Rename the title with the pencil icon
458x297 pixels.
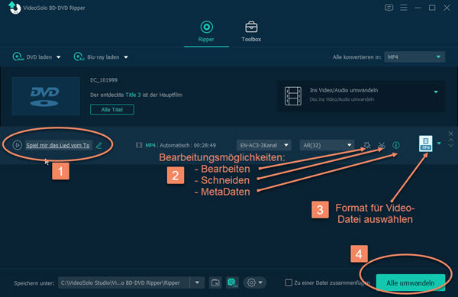99,145
